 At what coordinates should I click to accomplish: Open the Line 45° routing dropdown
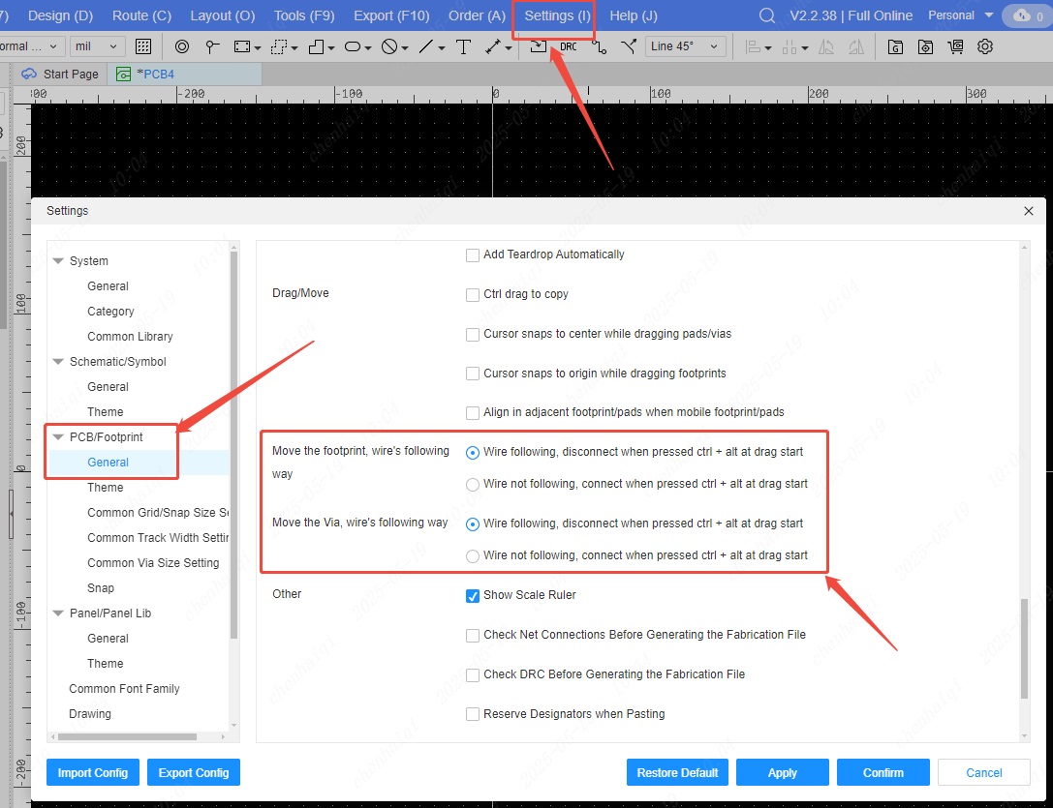686,46
